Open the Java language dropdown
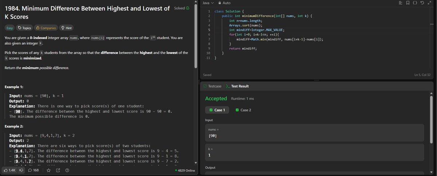 (x=208, y=3)
